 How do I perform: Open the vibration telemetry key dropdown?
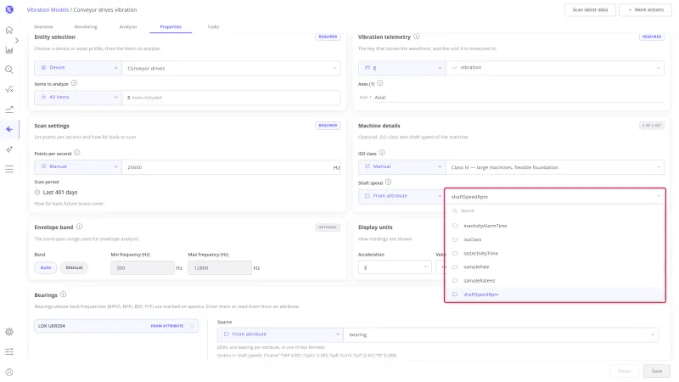[555, 68]
